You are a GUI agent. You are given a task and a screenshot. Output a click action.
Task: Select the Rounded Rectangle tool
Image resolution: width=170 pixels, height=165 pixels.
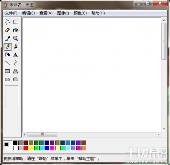[16, 80]
